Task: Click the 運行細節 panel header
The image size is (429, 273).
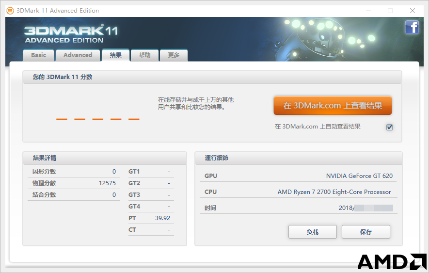Action: (216, 158)
